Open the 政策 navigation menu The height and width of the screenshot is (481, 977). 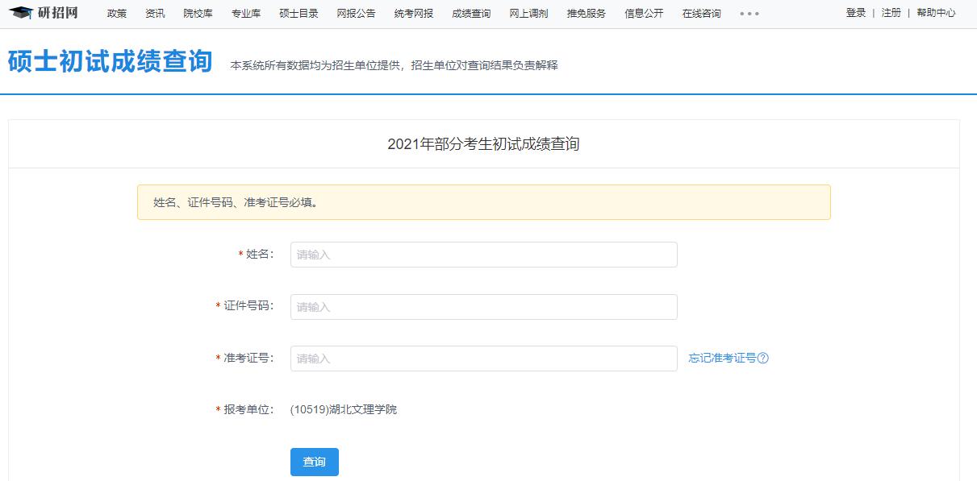[116, 13]
